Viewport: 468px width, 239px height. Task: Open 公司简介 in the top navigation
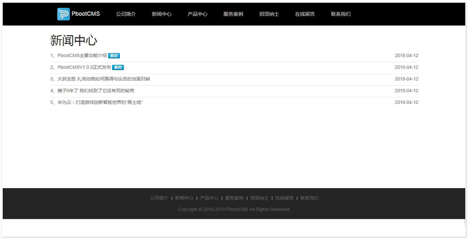(x=126, y=14)
